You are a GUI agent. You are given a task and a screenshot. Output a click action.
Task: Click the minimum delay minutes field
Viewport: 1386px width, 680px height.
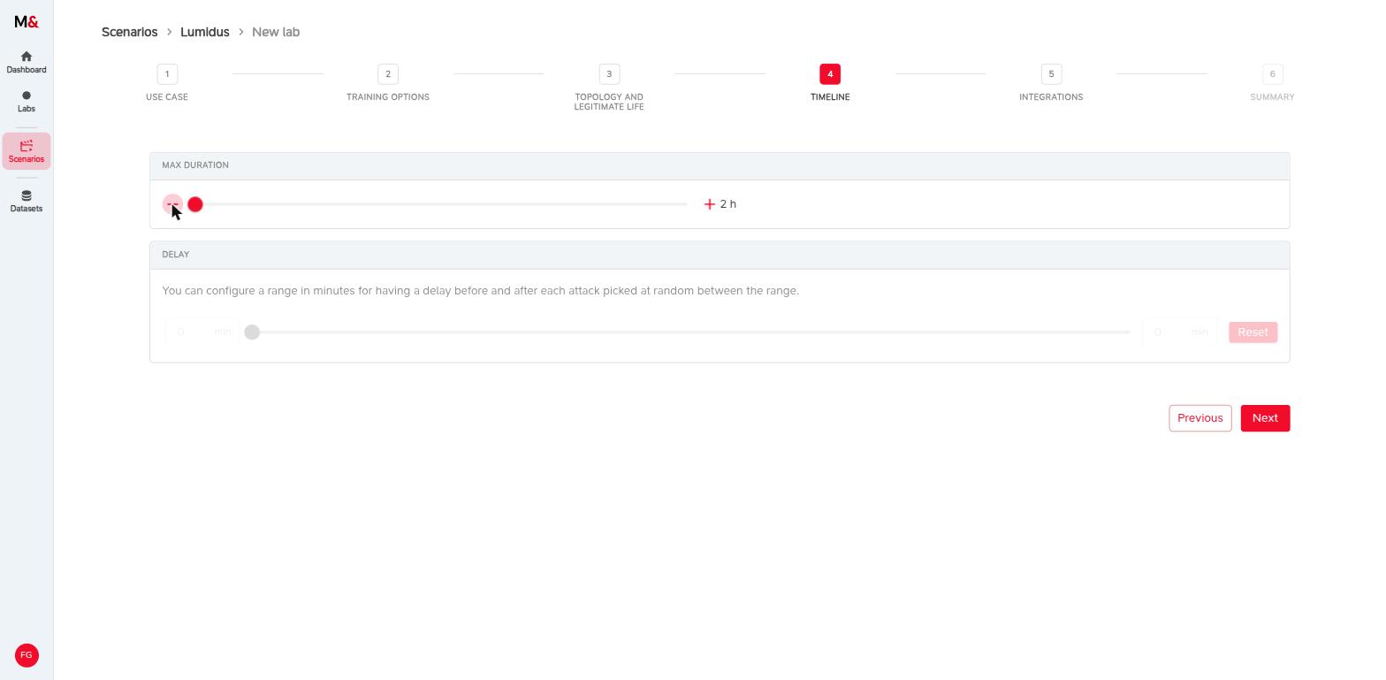click(x=202, y=332)
